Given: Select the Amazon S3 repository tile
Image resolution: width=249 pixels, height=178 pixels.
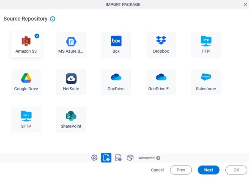Looking at the screenshot, I should [x=26, y=44].
